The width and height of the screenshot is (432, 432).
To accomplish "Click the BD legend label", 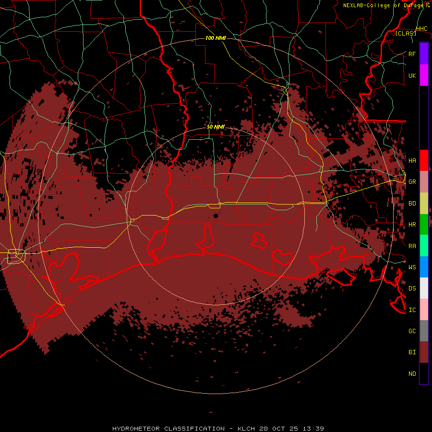I will [412, 204].
